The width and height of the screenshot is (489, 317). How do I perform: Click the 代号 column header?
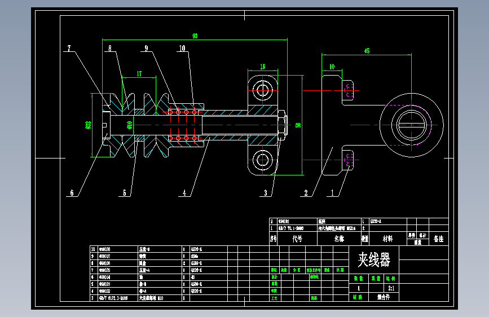point(297,239)
